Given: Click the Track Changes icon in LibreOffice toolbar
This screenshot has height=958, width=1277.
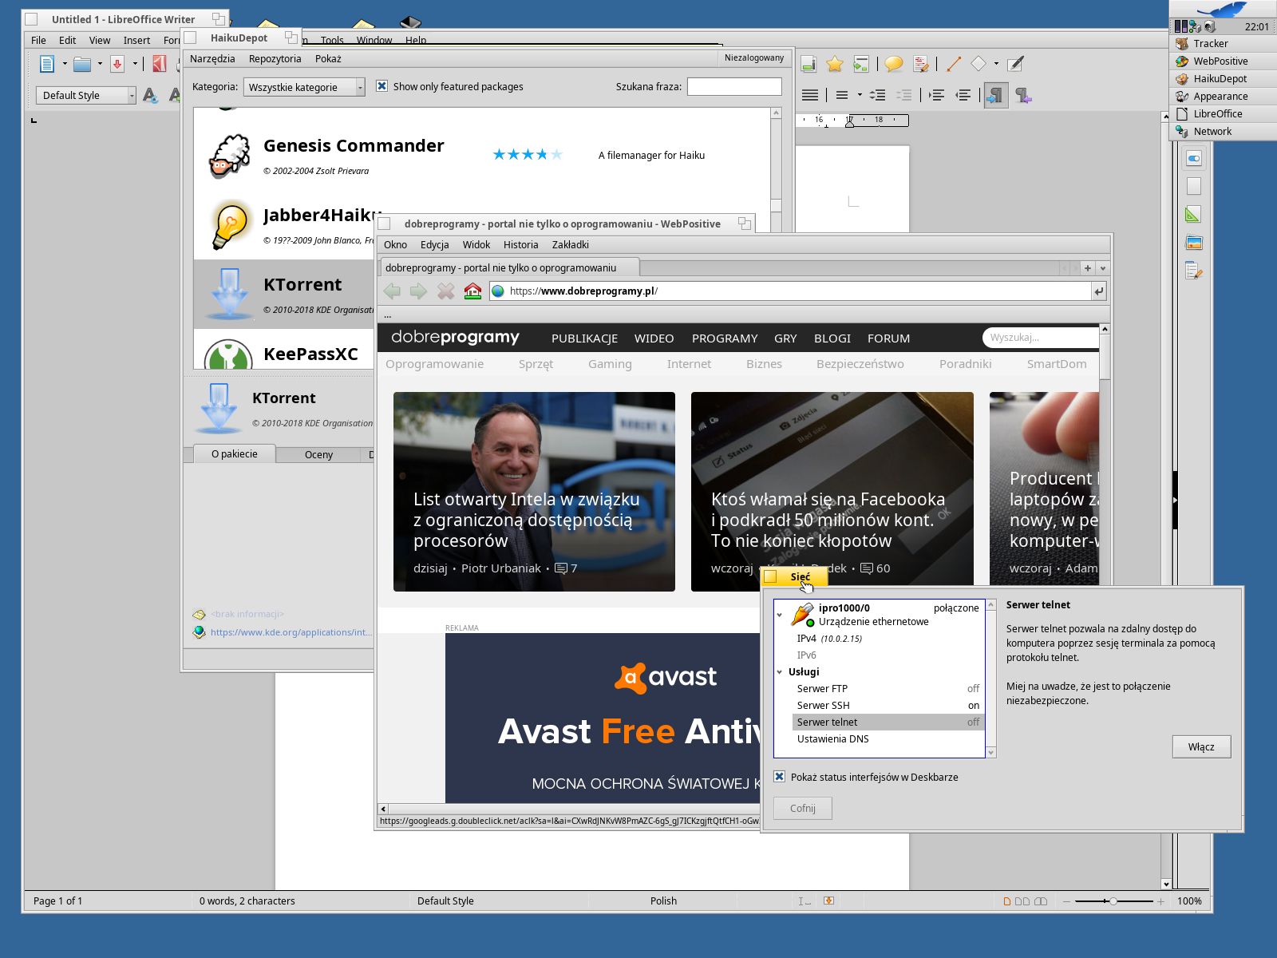Looking at the screenshot, I should 921,64.
